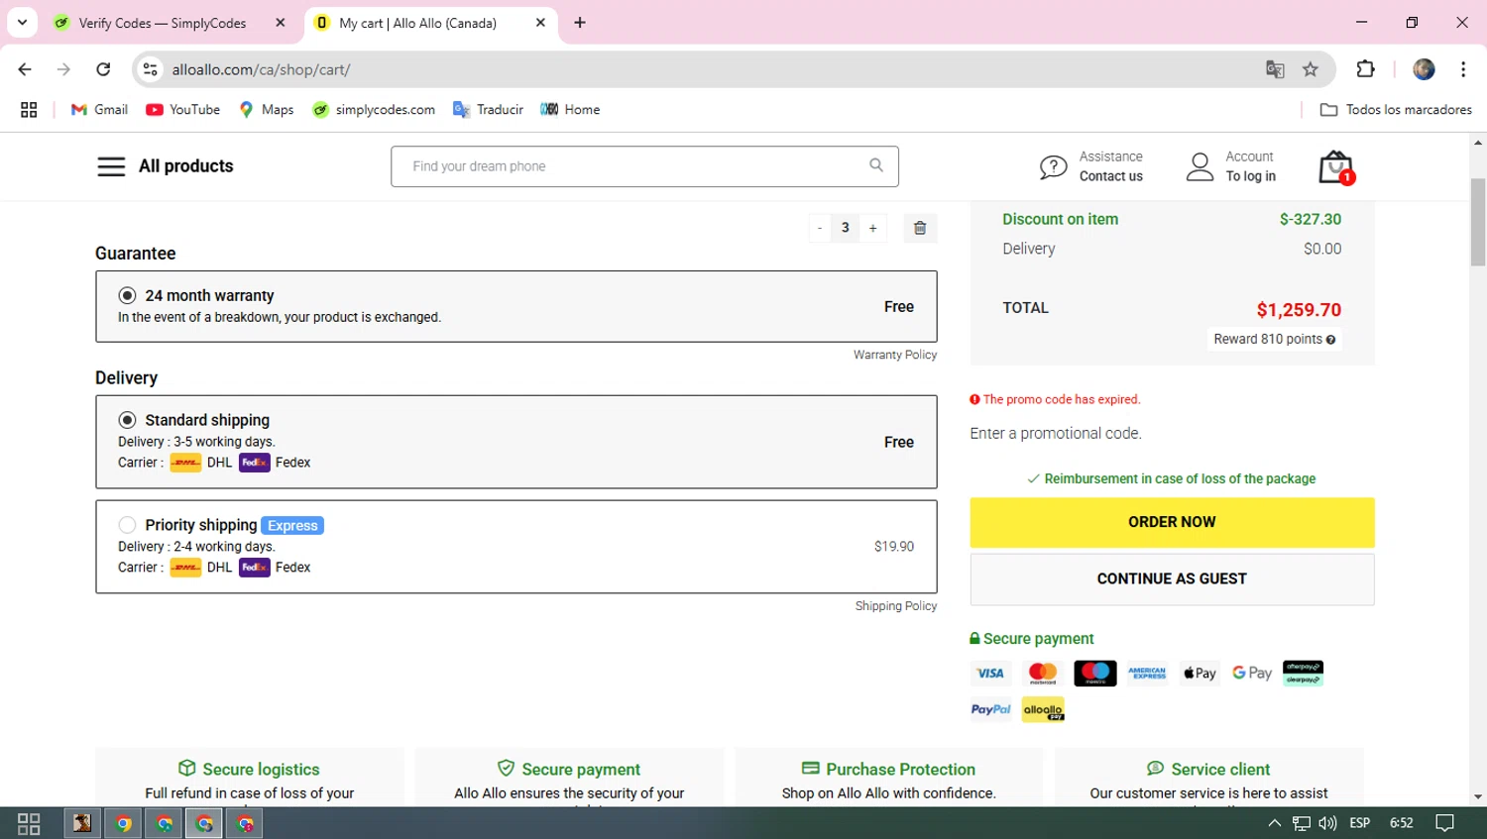This screenshot has height=839, width=1487.
Task: Open the browser extensions puzzle icon
Action: [x=1365, y=69]
